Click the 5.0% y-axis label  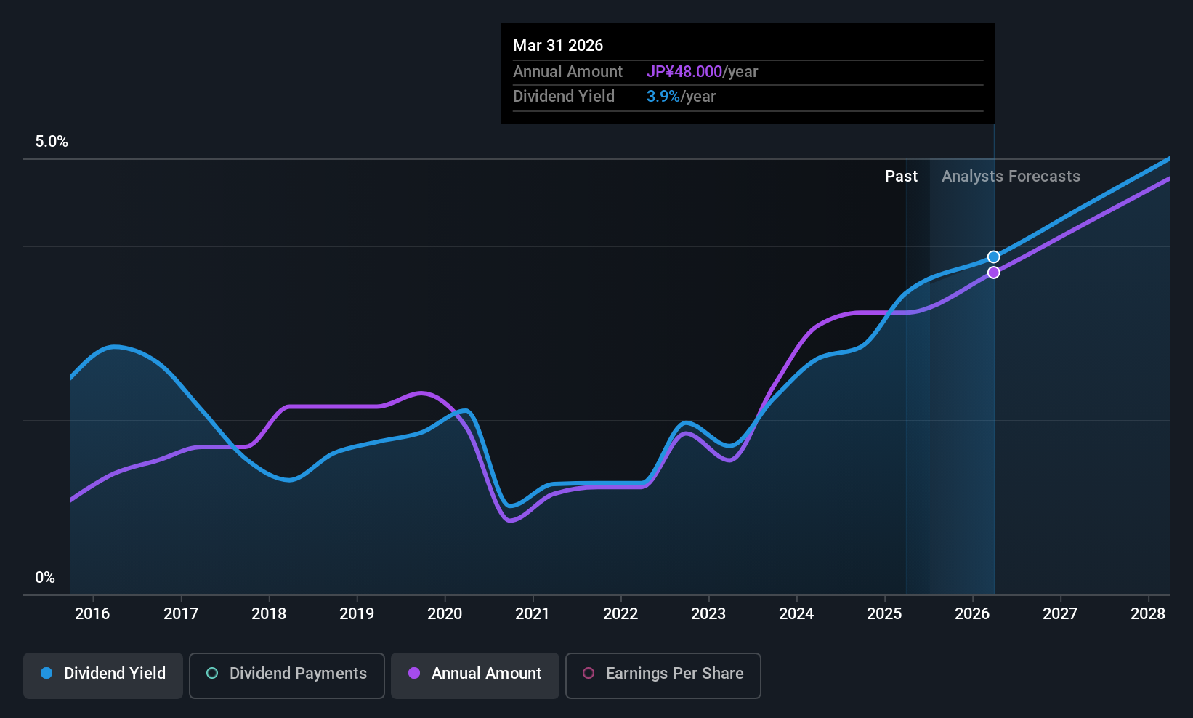[52, 142]
